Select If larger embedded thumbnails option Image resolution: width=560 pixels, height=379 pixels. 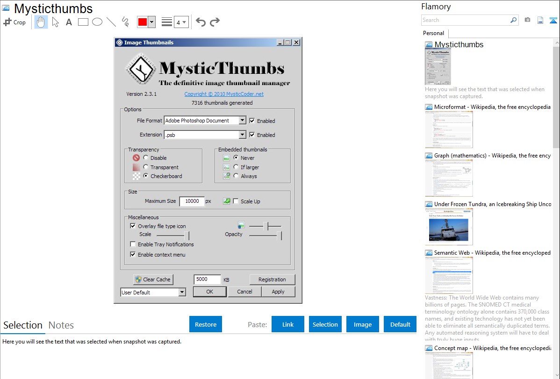(x=236, y=167)
